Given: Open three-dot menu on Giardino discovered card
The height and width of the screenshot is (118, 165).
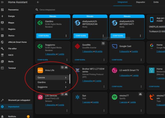Looking at the screenshot, I should pos(66,36).
